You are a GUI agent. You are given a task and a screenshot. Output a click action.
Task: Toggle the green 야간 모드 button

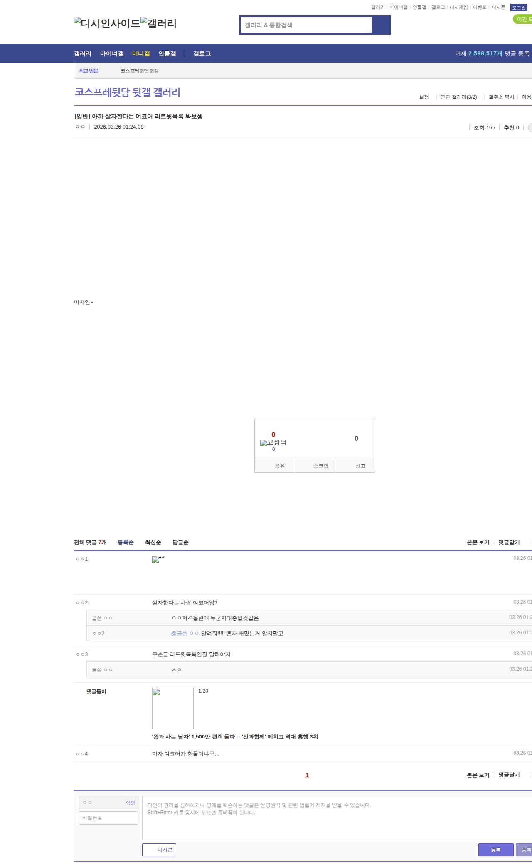tap(523, 19)
